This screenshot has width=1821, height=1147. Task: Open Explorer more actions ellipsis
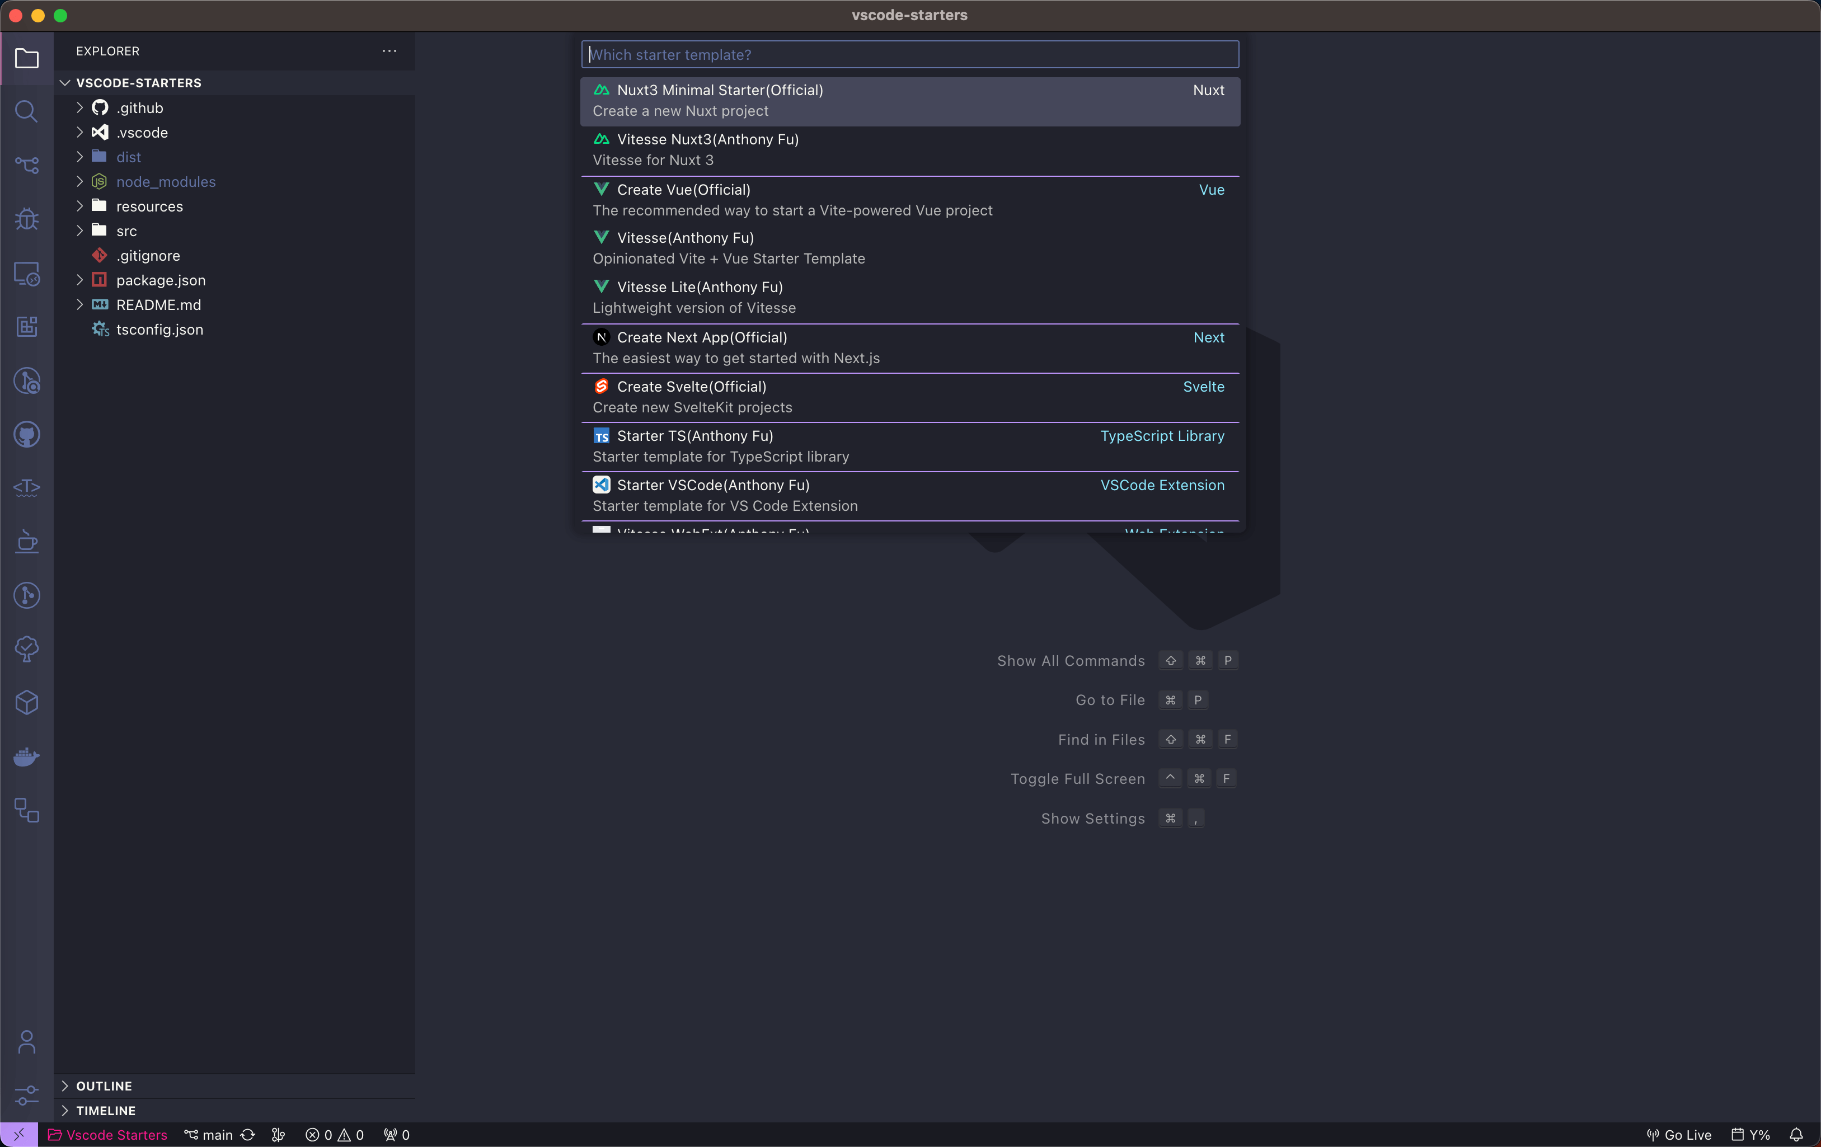tap(389, 51)
